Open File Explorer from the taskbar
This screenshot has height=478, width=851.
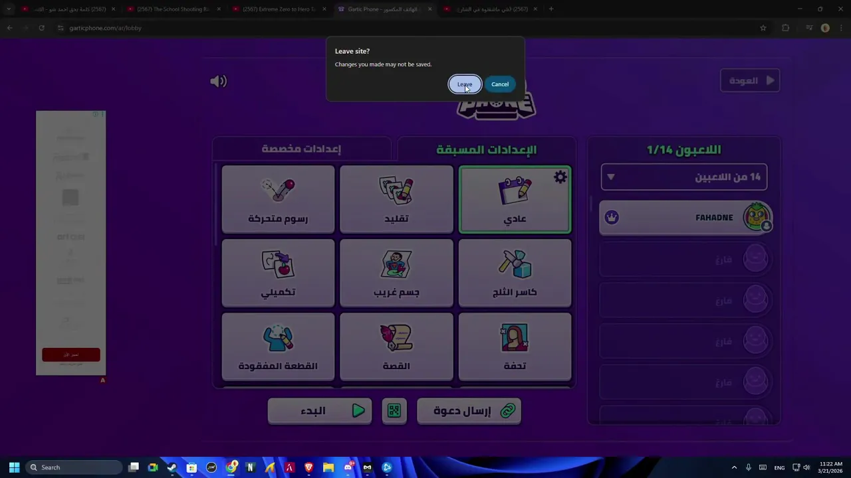[x=328, y=467]
